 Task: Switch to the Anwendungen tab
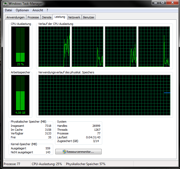coord(15,17)
